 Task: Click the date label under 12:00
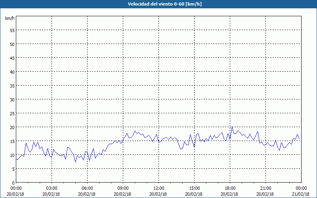tap(158, 194)
